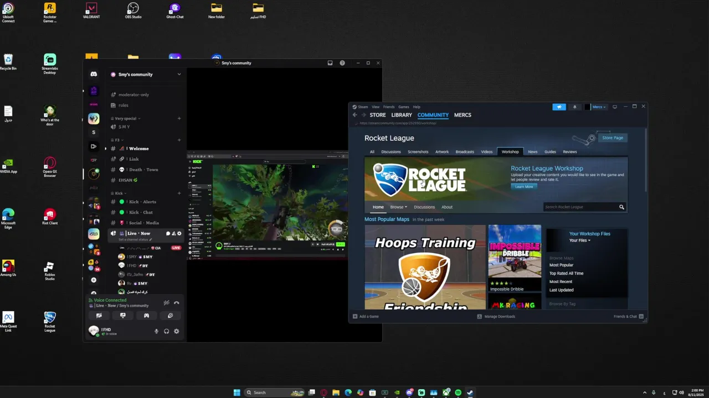This screenshot has height=398, width=709.
Task: Open Discord direct messages home icon
Action: [x=94, y=74]
